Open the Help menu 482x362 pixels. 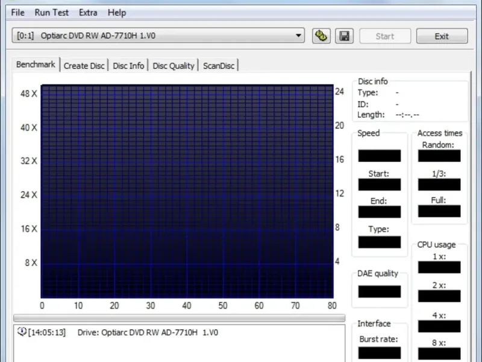click(x=117, y=13)
